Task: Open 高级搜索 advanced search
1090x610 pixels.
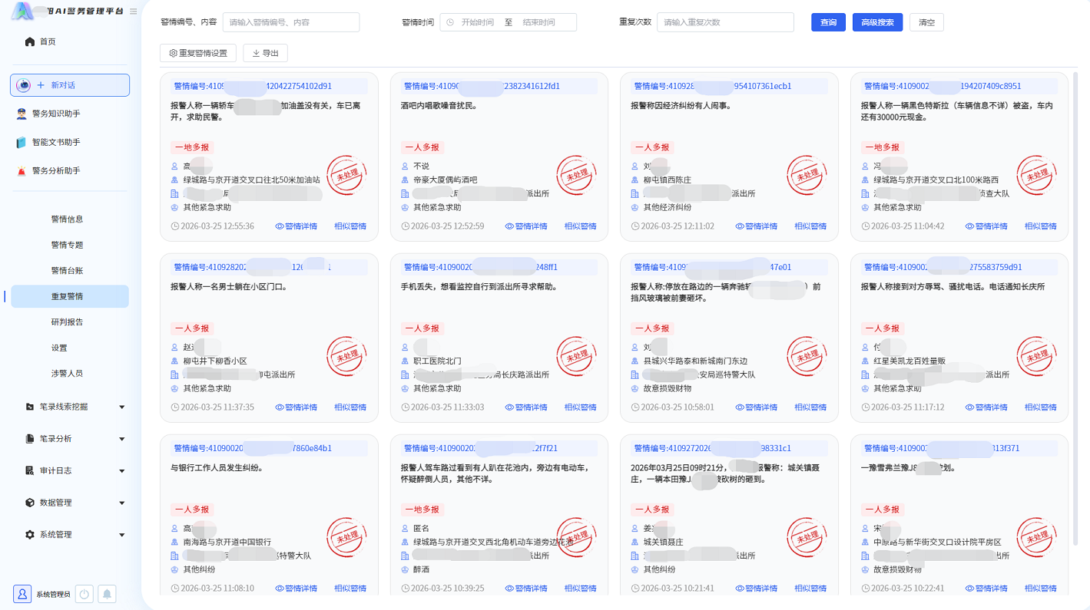Action: tap(876, 22)
